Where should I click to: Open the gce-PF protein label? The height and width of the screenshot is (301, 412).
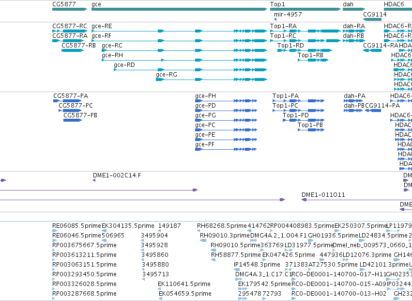coord(205,145)
